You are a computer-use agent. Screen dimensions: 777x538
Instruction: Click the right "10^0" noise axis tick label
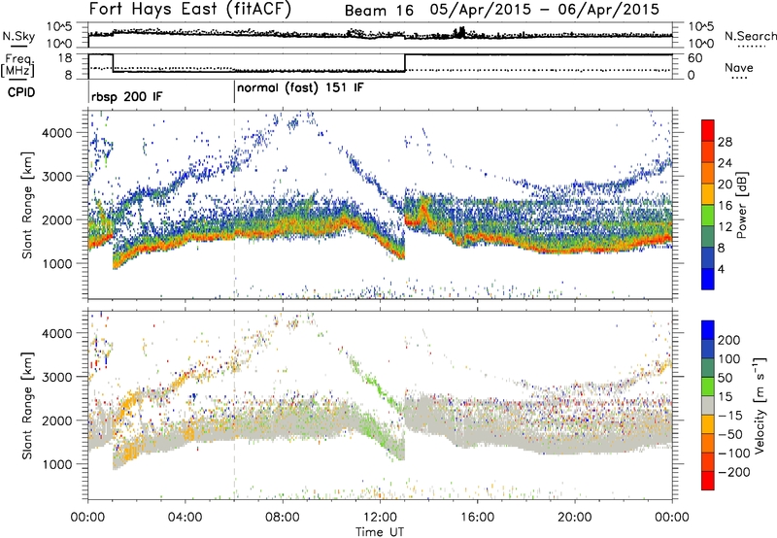click(701, 44)
